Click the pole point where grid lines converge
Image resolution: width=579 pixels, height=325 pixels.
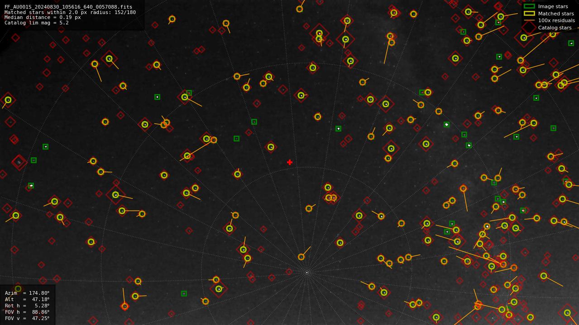tap(306, 273)
